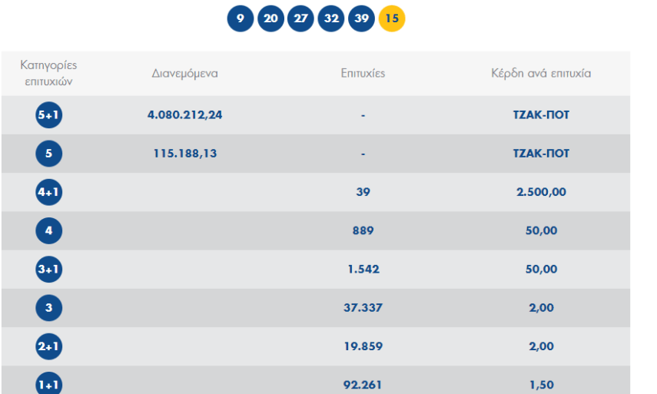Click ΤΖΑΚ-ΠΟΤ in the 5+1 row

(x=541, y=115)
